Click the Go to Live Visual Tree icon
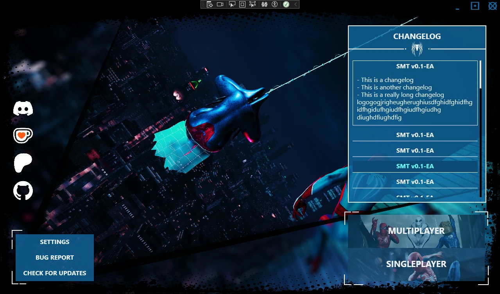The height and width of the screenshot is (294, 500). pyautogui.click(x=210, y=4)
